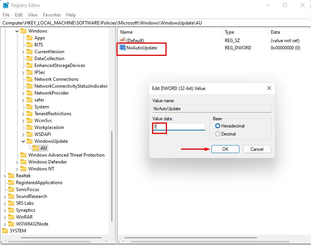Screen dimensions: 311x245
Task: Close the Edit DWORD dialog
Action: tap(269, 88)
